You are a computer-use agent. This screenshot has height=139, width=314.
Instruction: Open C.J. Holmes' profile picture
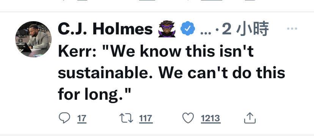[x=33, y=39]
